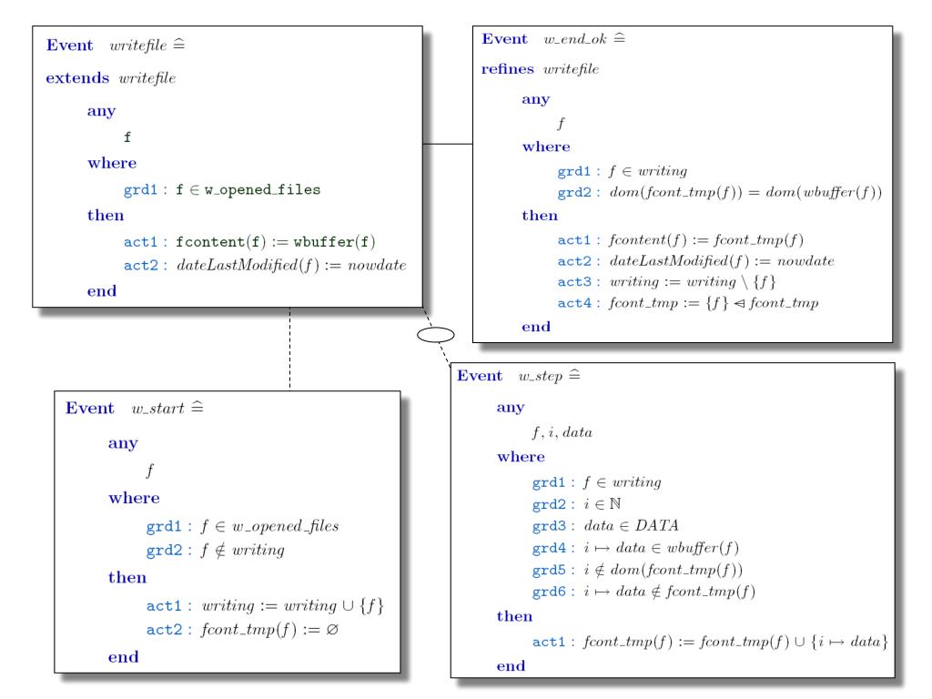Click the 'end' keyword in the w_end_ok event

pyautogui.click(x=536, y=327)
